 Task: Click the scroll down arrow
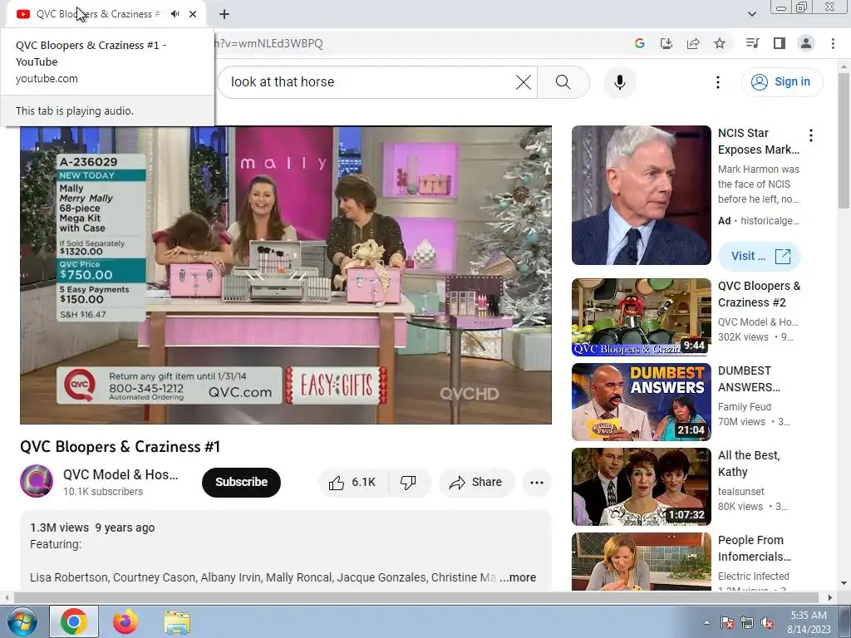[x=844, y=584]
